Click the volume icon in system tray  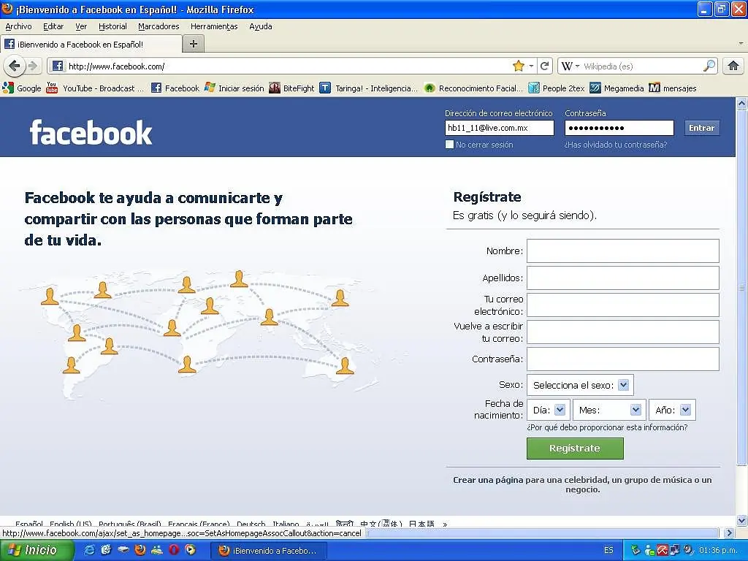(x=687, y=550)
